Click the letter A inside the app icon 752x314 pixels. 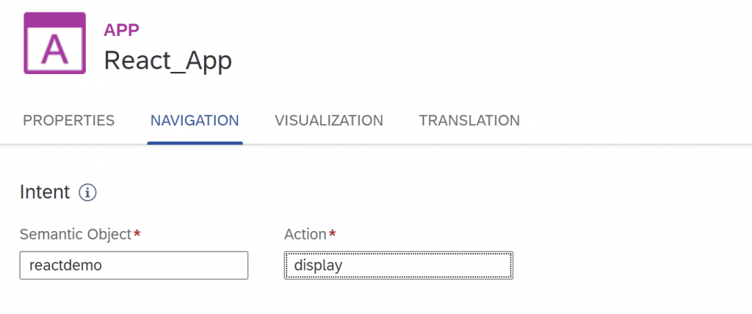click(x=54, y=50)
